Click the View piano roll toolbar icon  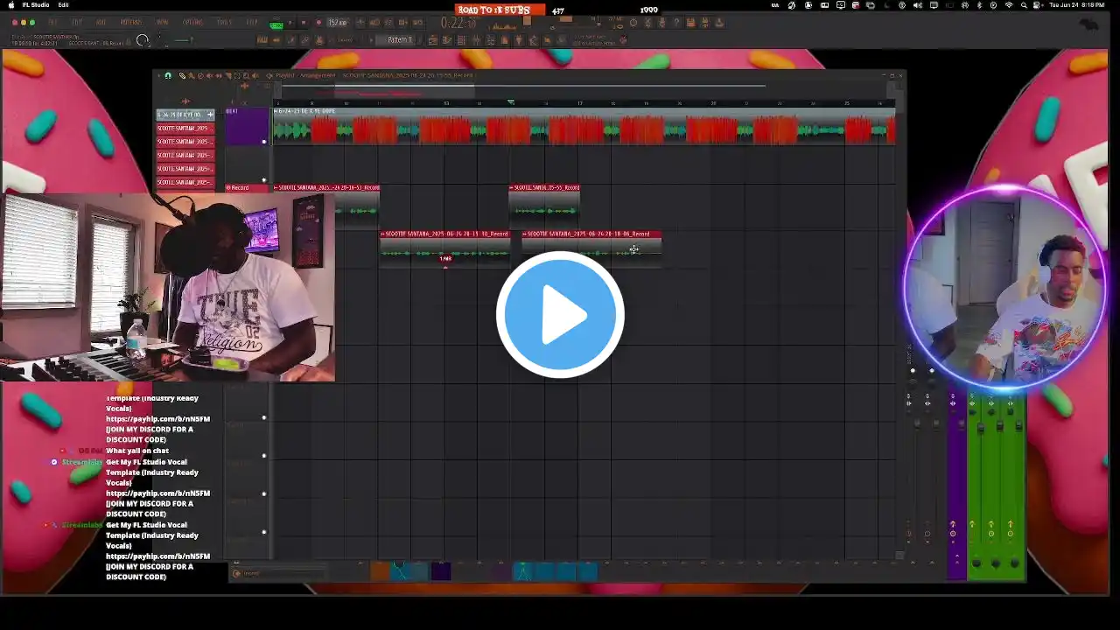447,39
